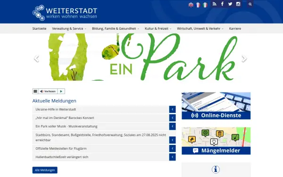
Task: Open the Facebook page icon
Action: pos(222,4)
